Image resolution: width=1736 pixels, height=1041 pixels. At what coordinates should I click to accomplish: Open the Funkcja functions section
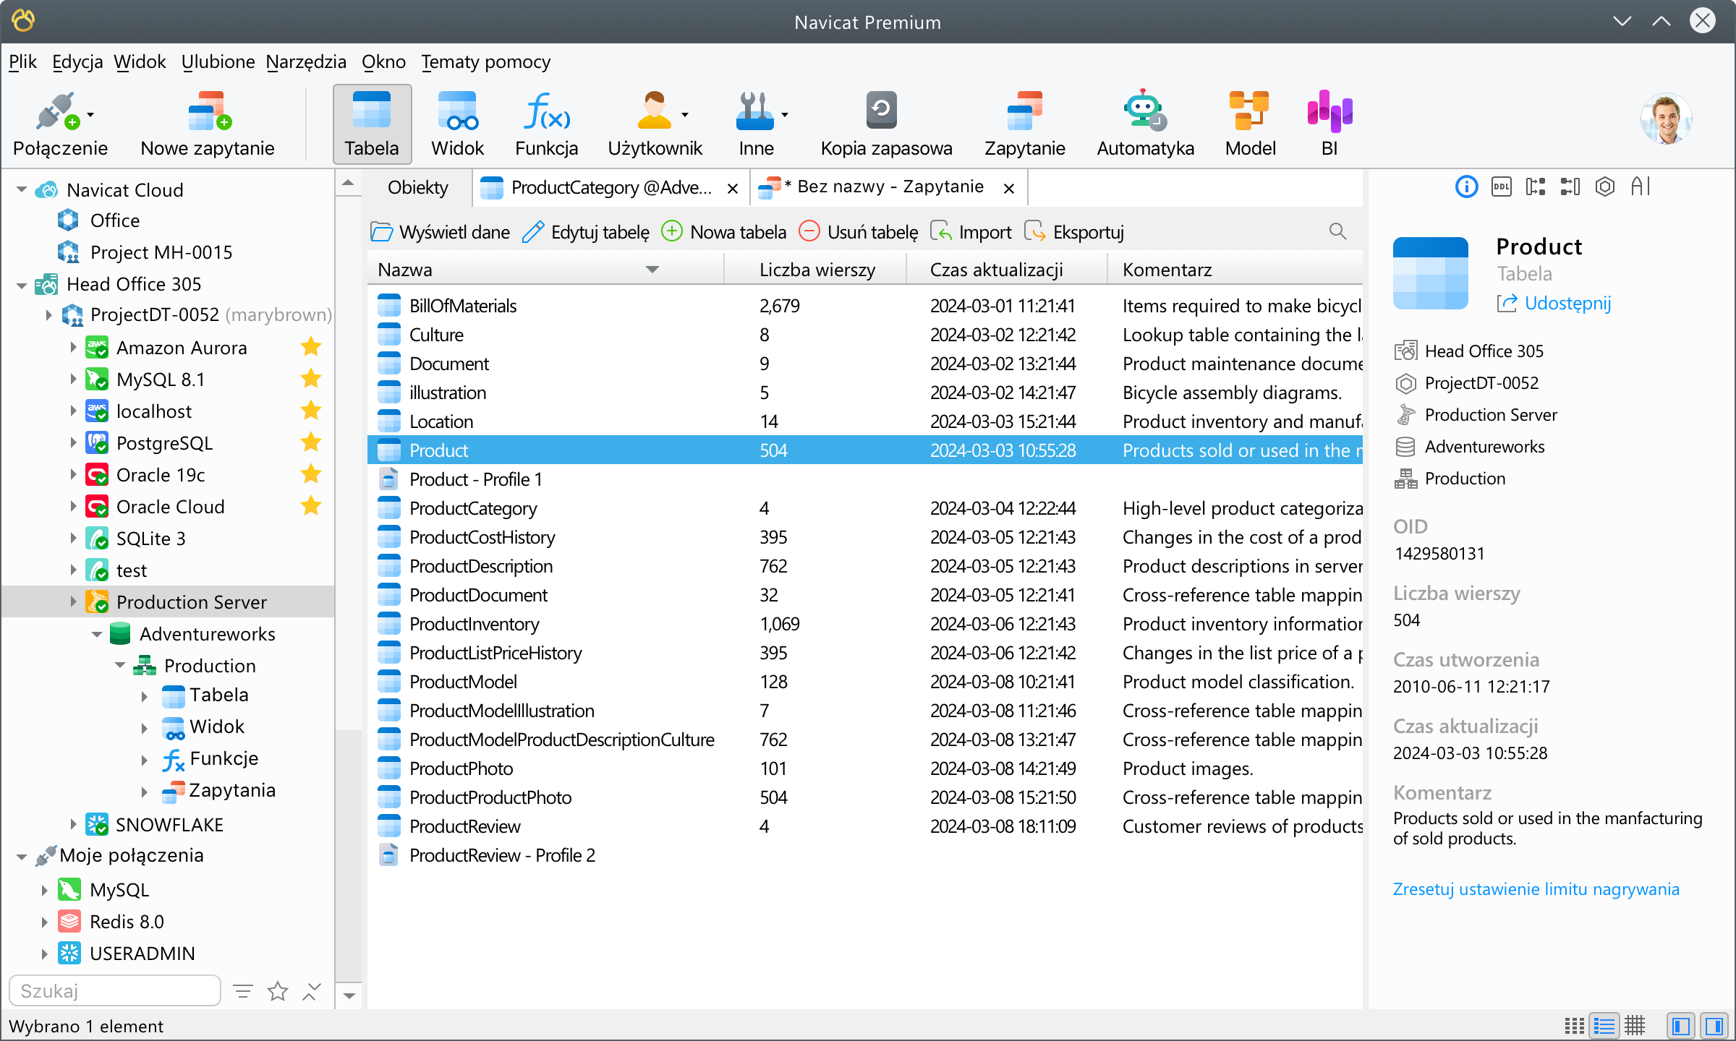click(546, 124)
